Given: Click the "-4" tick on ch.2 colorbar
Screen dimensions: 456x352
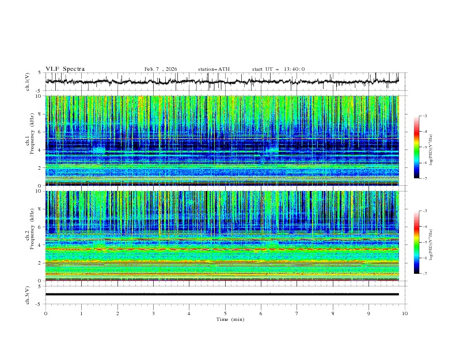Looking at the screenshot, I should [x=424, y=227].
